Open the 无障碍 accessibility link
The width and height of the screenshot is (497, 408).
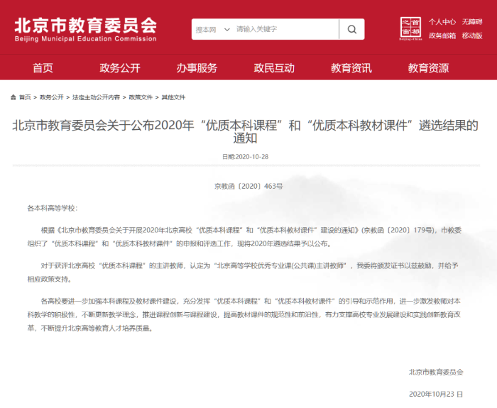(472, 22)
